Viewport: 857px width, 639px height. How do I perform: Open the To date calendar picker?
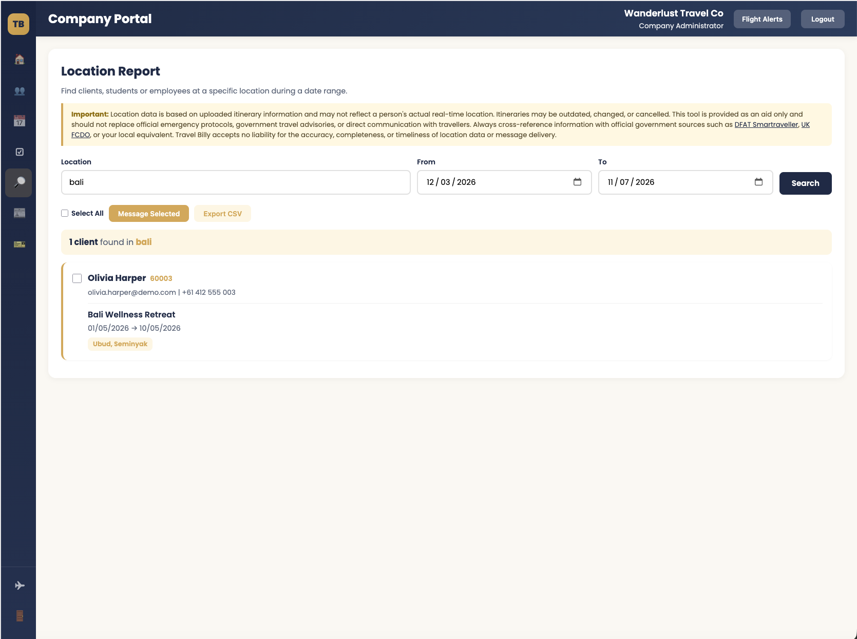(758, 182)
